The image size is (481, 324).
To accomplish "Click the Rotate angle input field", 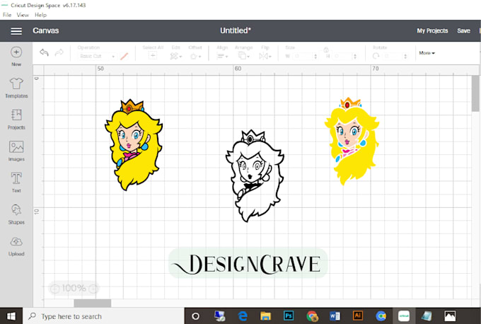I will point(393,56).
